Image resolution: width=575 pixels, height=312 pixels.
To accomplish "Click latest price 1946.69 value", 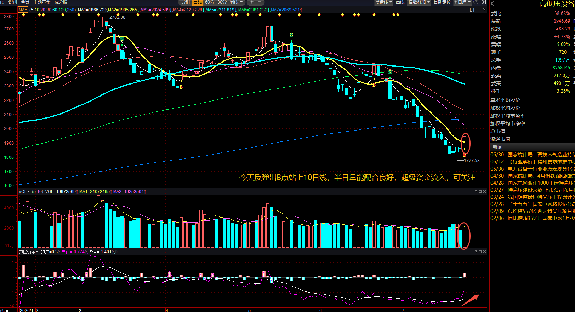I will point(562,21).
